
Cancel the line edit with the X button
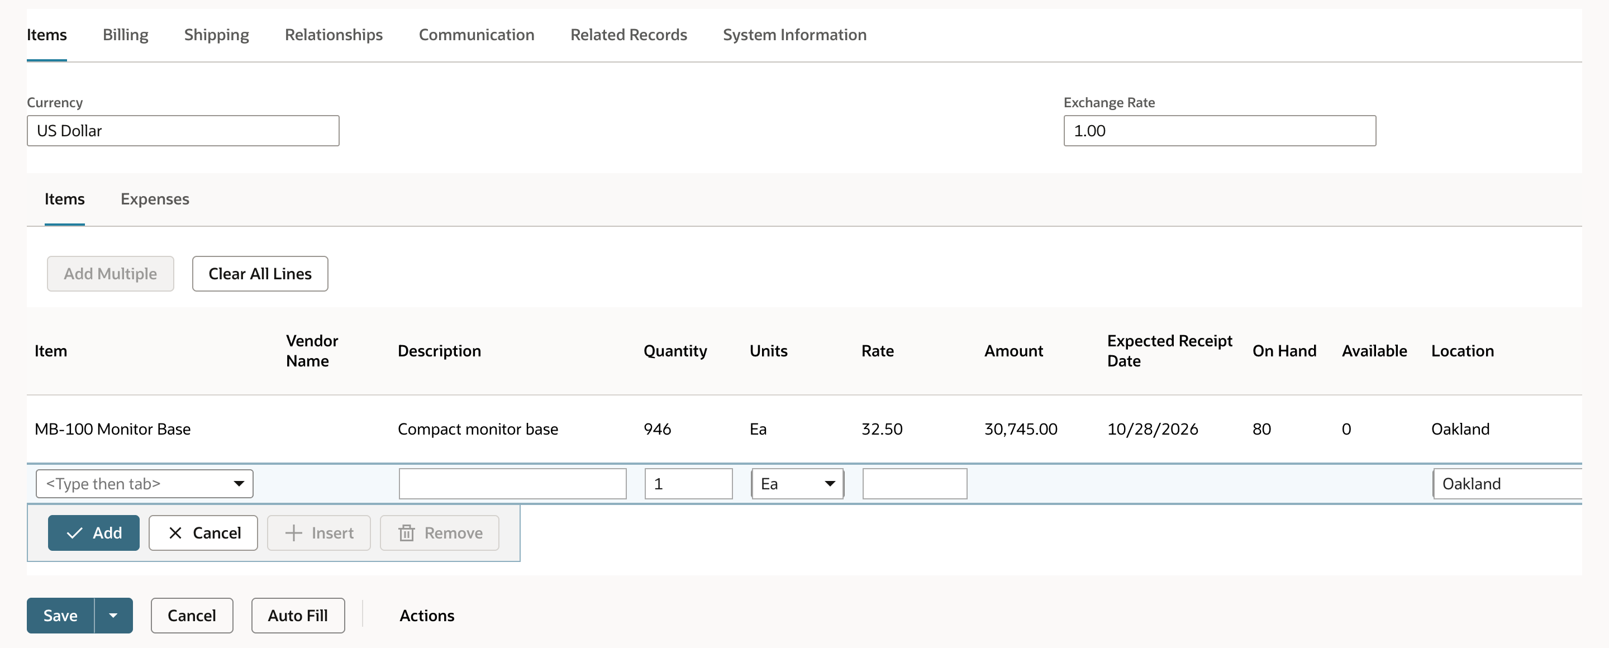203,533
